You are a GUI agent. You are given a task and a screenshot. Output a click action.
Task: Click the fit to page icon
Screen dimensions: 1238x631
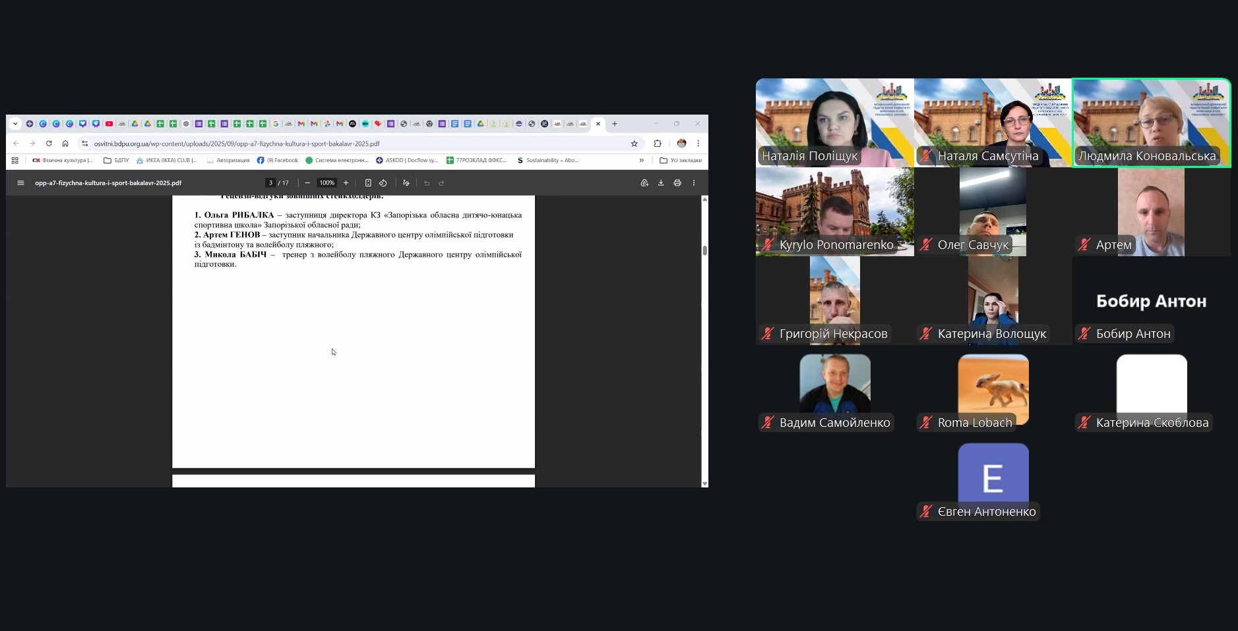[x=368, y=183]
